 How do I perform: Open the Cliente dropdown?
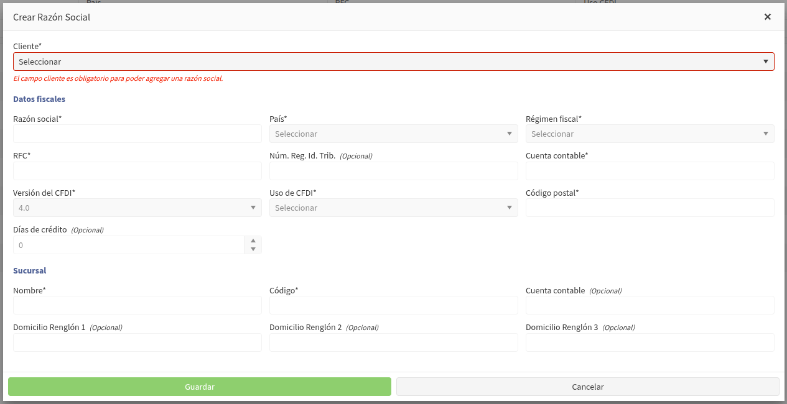coord(394,62)
